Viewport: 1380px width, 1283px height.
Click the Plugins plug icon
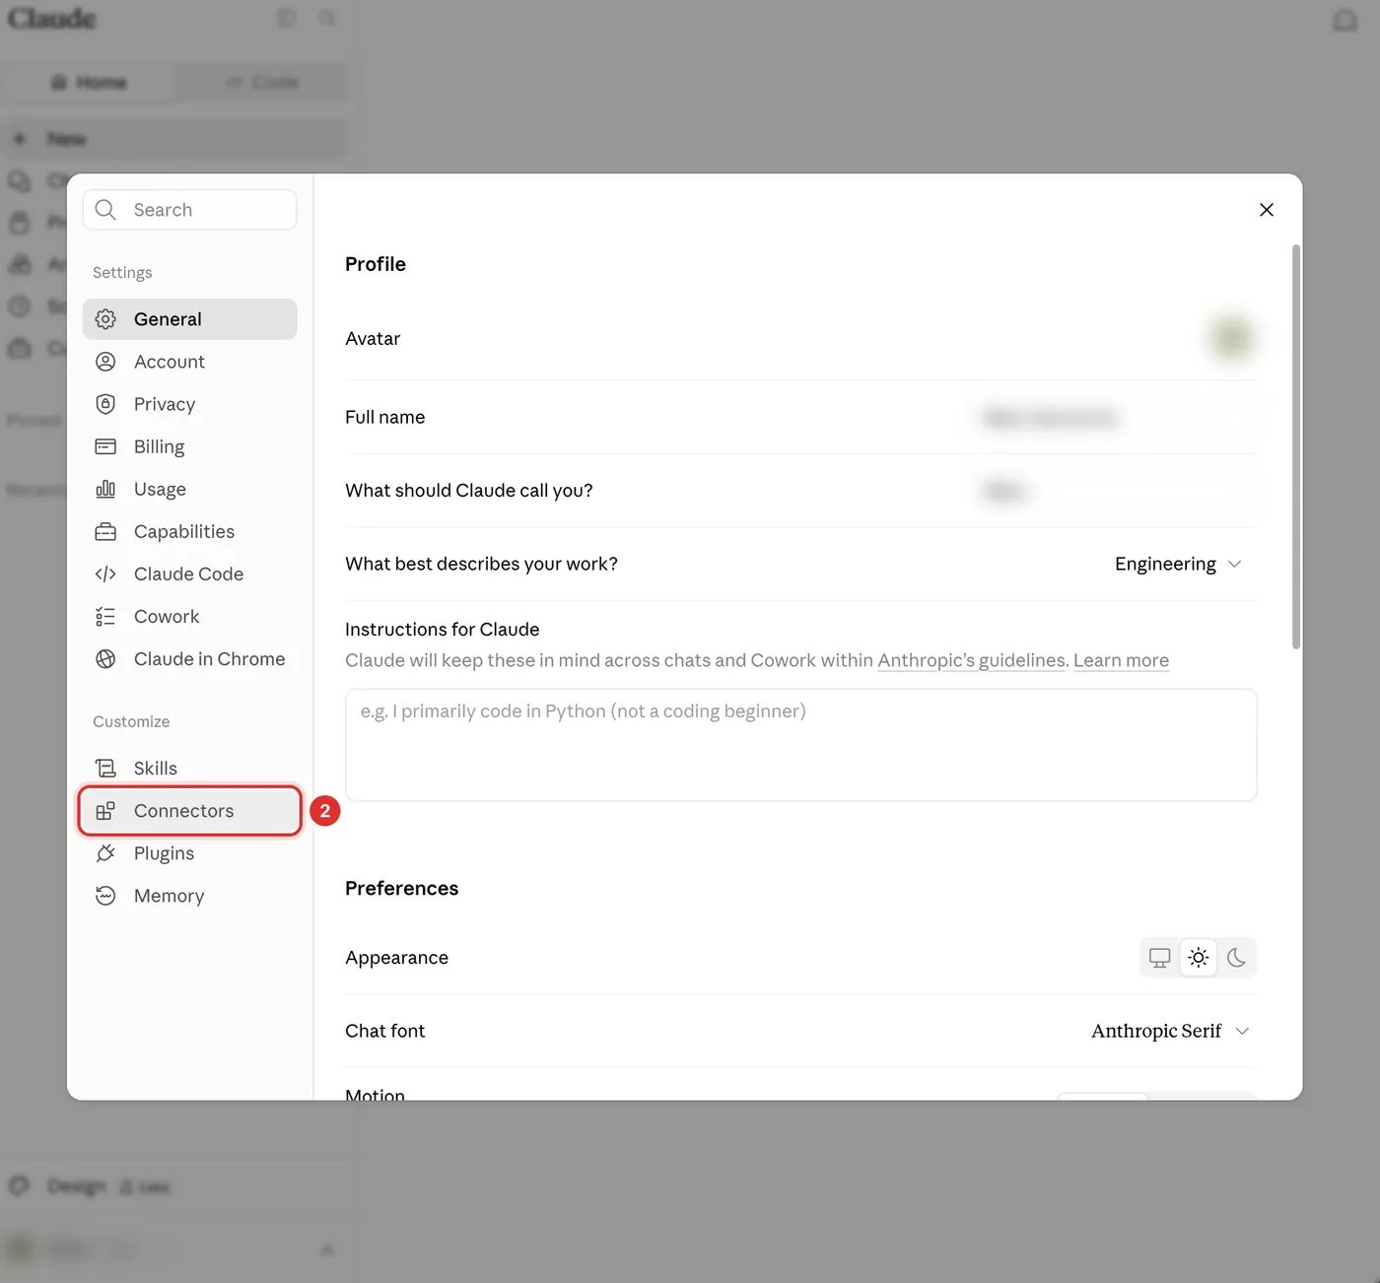pos(105,853)
